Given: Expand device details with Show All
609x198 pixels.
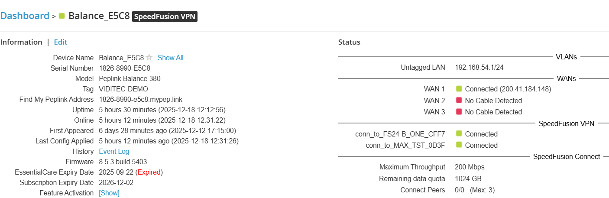Looking at the screenshot, I should click(x=170, y=58).
